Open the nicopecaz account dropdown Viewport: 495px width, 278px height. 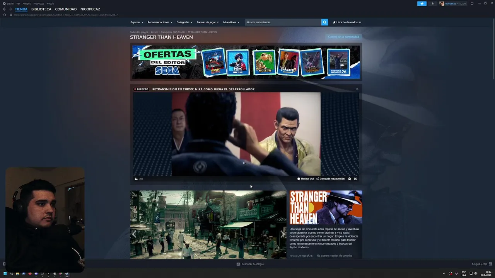point(451,3)
